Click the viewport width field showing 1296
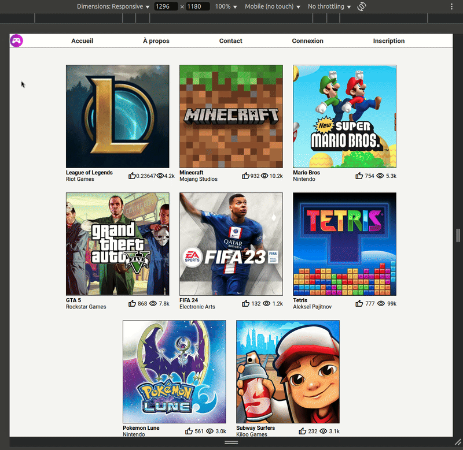 (166, 7)
